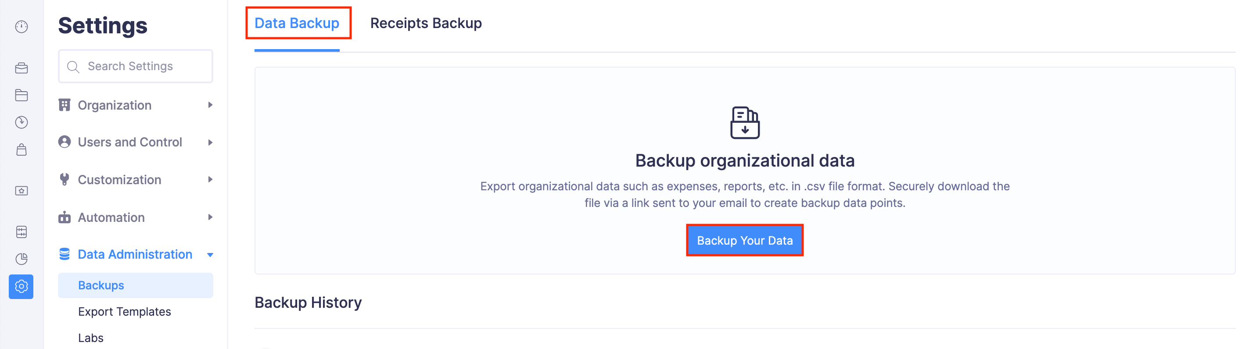Select the card with star sidebar icon
Image resolution: width=1256 pixels, height=349 pixels.
[x=21, y=191]
